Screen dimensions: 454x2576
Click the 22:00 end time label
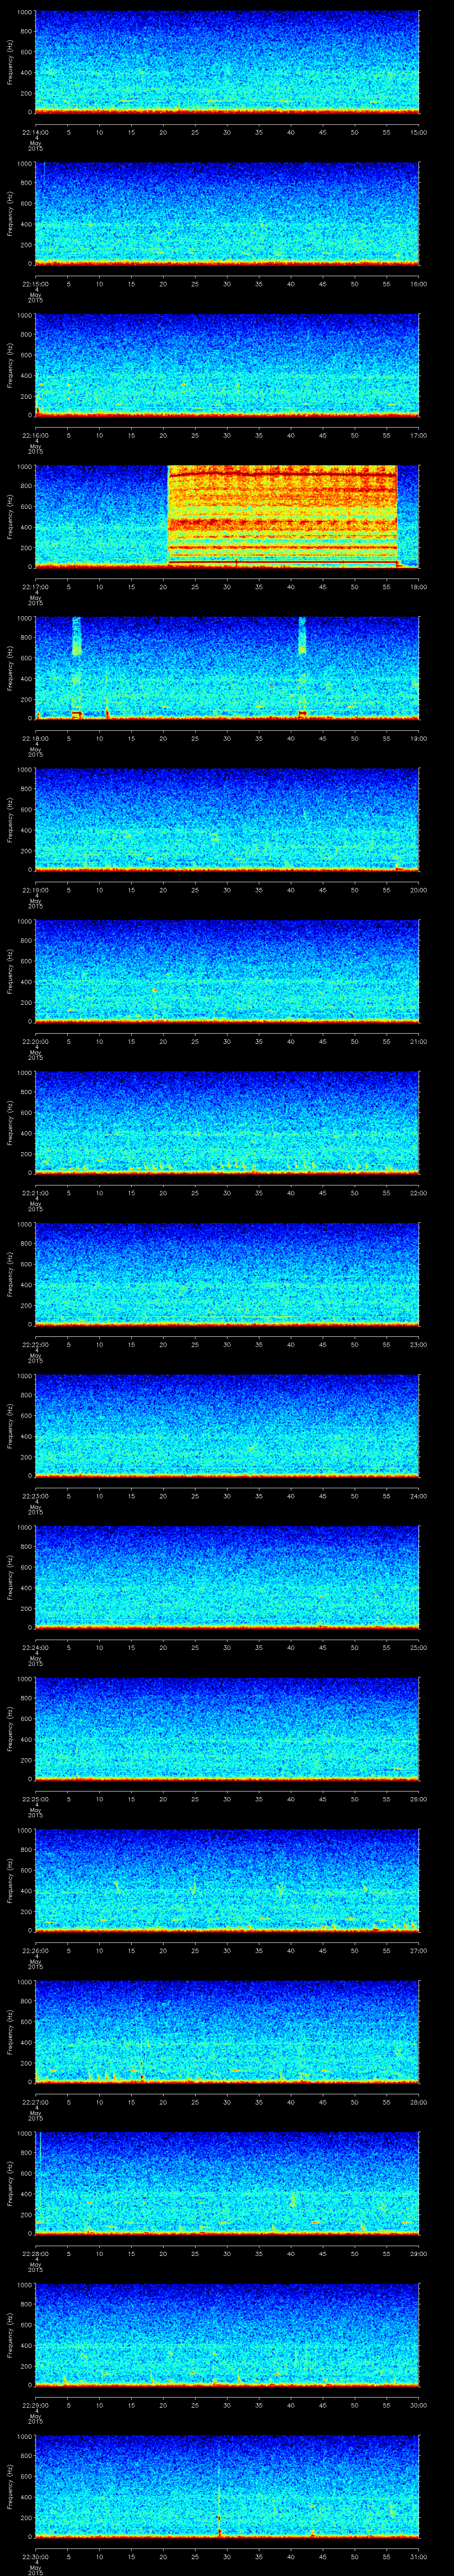click(x=419, y=1193)
